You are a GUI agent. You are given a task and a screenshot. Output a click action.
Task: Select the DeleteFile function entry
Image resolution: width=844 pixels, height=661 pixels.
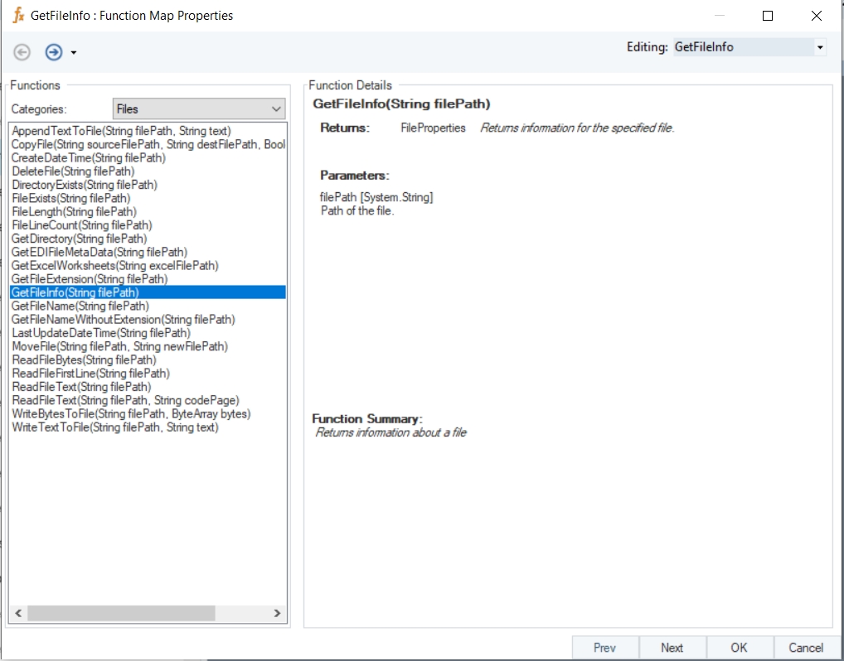pos(73,171)
